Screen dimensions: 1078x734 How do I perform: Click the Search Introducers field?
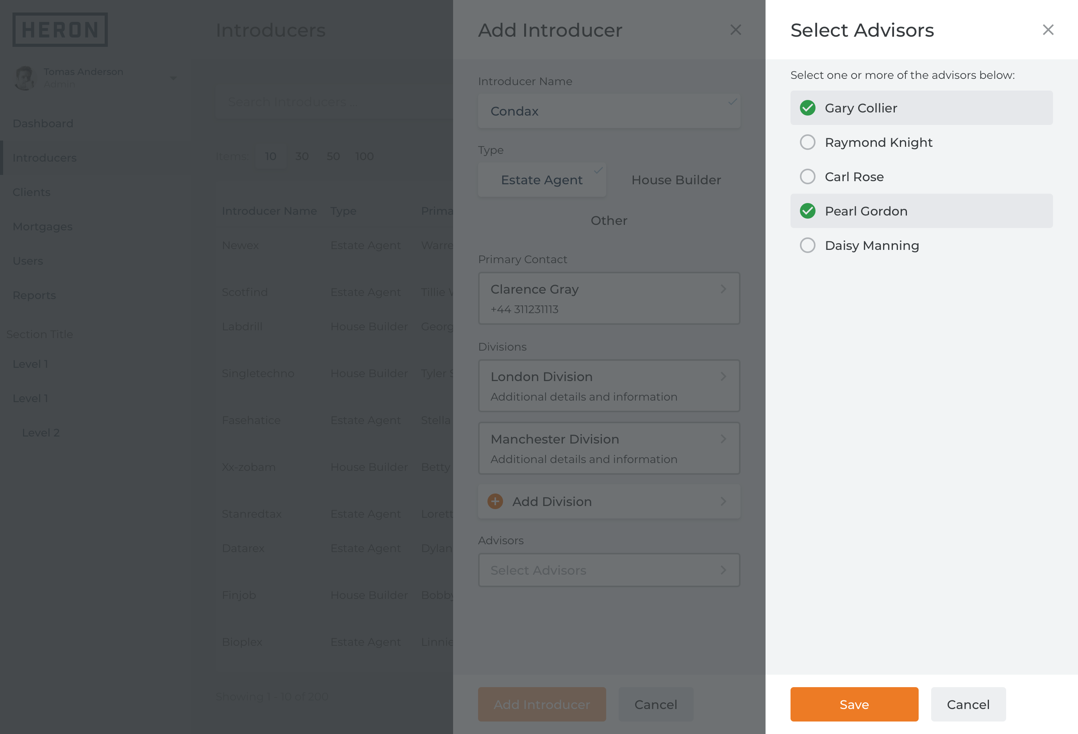click(x=334, y=102)
